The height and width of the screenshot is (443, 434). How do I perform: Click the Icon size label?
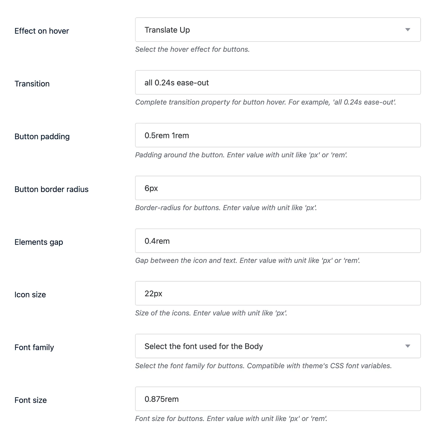pyautogui.click(x=30, y=294)
